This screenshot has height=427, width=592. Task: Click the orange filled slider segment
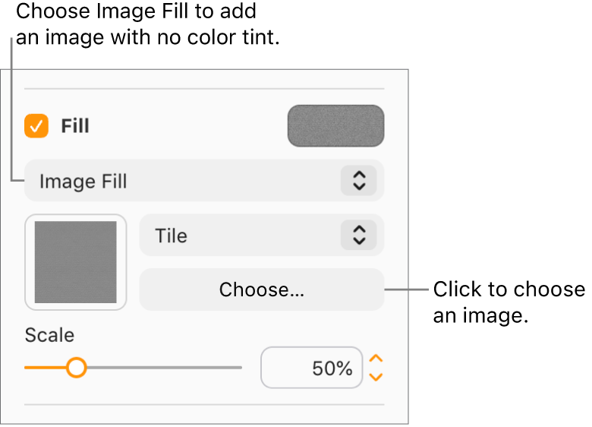click(x=44, y=368)
